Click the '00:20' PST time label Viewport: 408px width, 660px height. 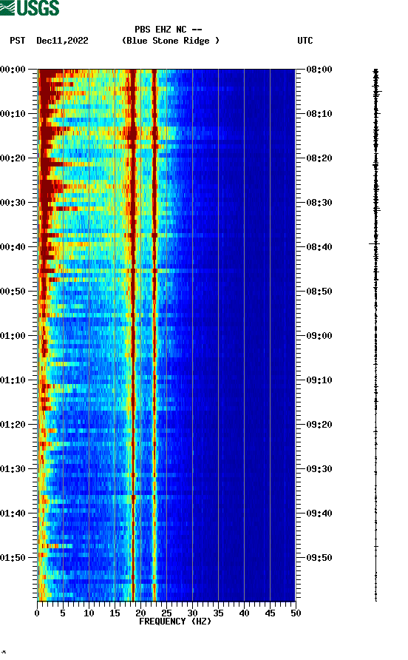coord(13,158)
